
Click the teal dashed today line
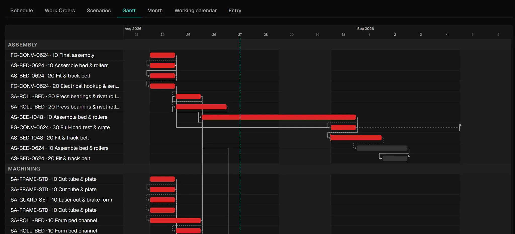(240, 136)
